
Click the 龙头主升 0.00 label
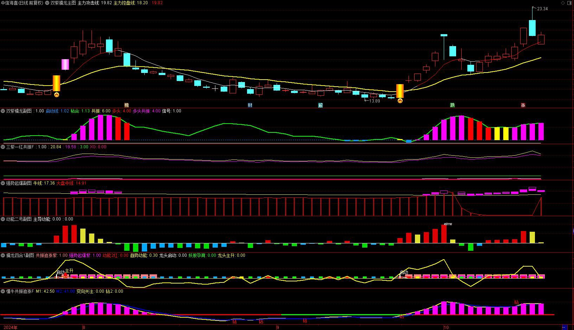[x=232, y=255]
